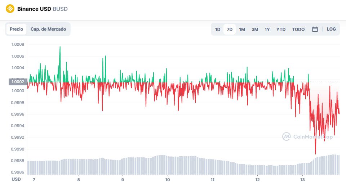Image resolution: width=346 pixels, height=184 pixels.
Task: Click date label 9 on x-axis
Action: click(123, 180)
